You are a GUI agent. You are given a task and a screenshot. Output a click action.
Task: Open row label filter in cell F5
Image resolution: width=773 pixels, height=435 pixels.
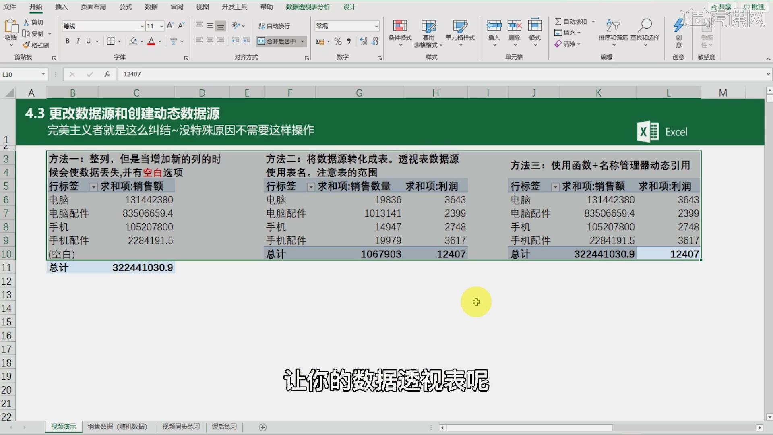311,187
